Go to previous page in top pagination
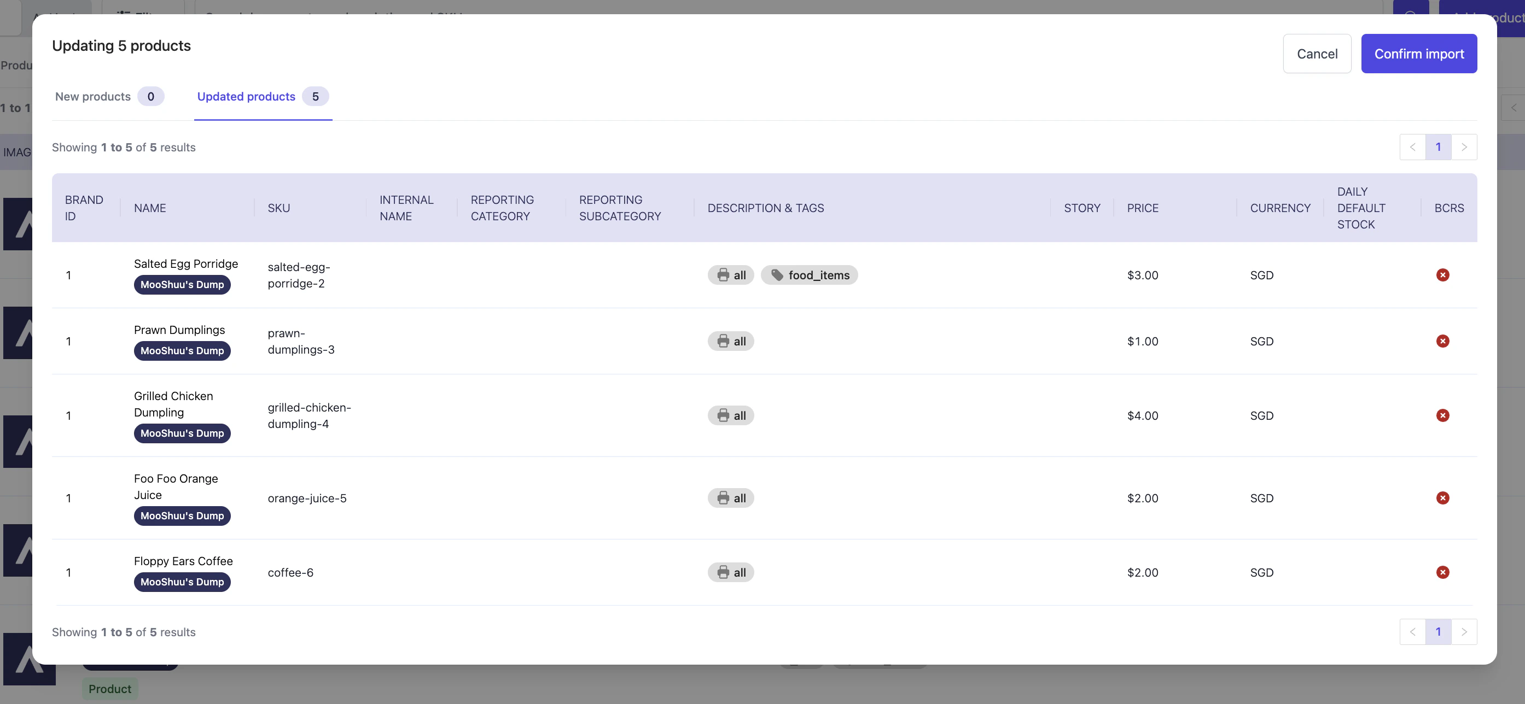This screenshot has height=704, width=1525. (1412, 146)
